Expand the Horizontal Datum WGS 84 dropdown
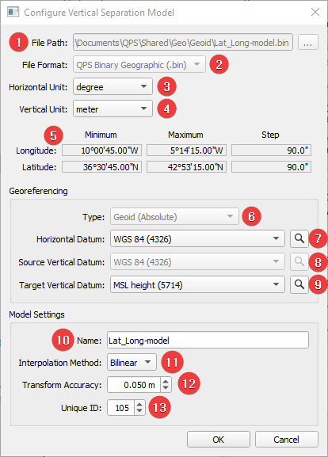This screenshot has height=457, width=328. (197, 238)
